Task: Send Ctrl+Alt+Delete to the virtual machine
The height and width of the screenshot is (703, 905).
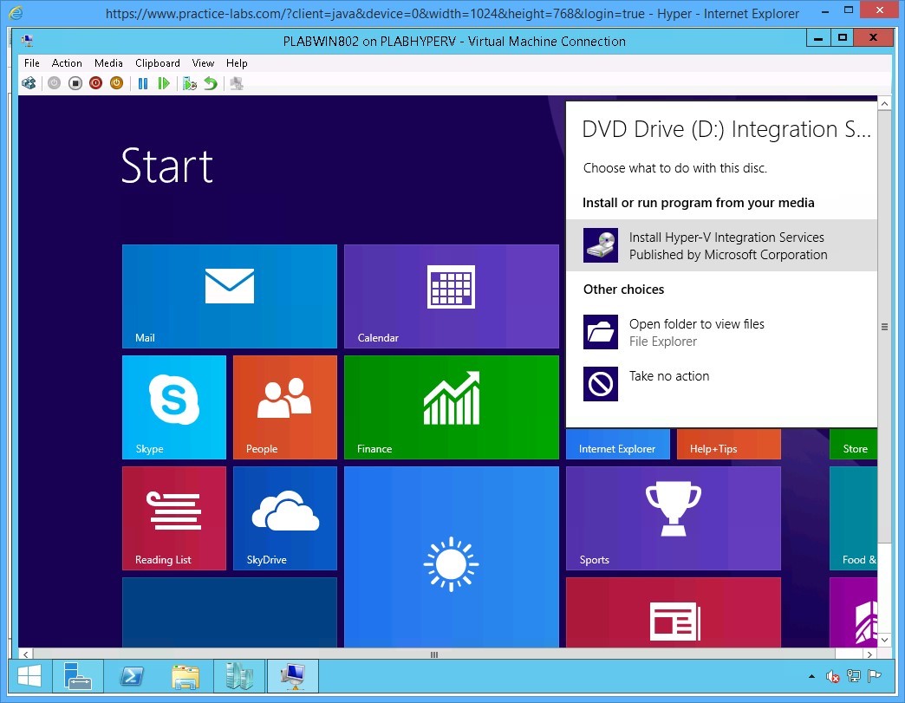Action: 29,83
